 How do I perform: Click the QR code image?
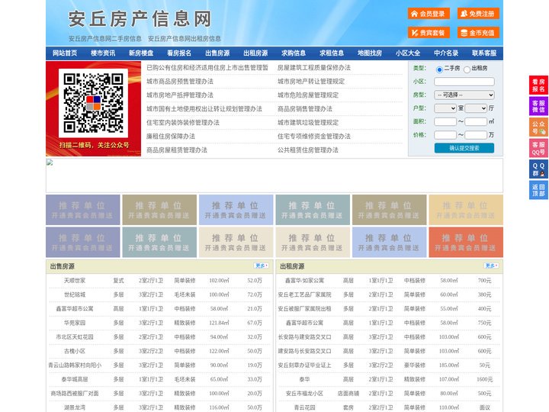pyautogui.click(x=93, y=103)
